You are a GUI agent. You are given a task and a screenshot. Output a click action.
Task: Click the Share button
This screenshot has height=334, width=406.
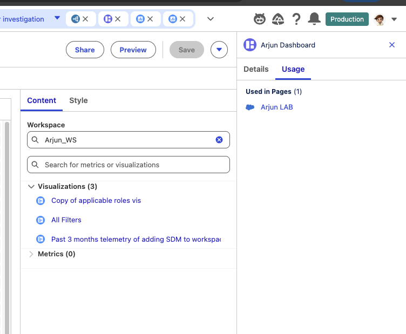coord(85,50)
